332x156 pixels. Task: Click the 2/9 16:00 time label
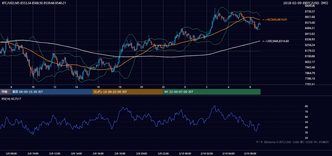point(98,154)
